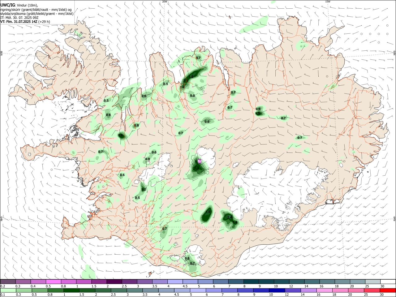
Task: Click the '20W' longitude label
Action: coord(165,2)
